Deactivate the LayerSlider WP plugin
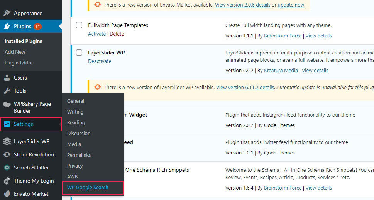The image size is (374, 200). point(100,61)
